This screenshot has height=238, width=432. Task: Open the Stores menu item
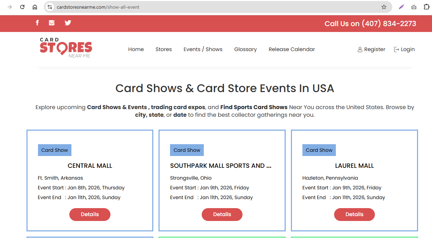click(163, 49)
